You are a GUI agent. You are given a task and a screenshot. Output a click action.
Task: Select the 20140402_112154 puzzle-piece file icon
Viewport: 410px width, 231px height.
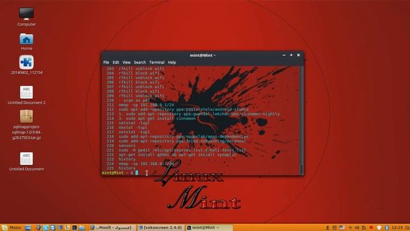point(26,62)
